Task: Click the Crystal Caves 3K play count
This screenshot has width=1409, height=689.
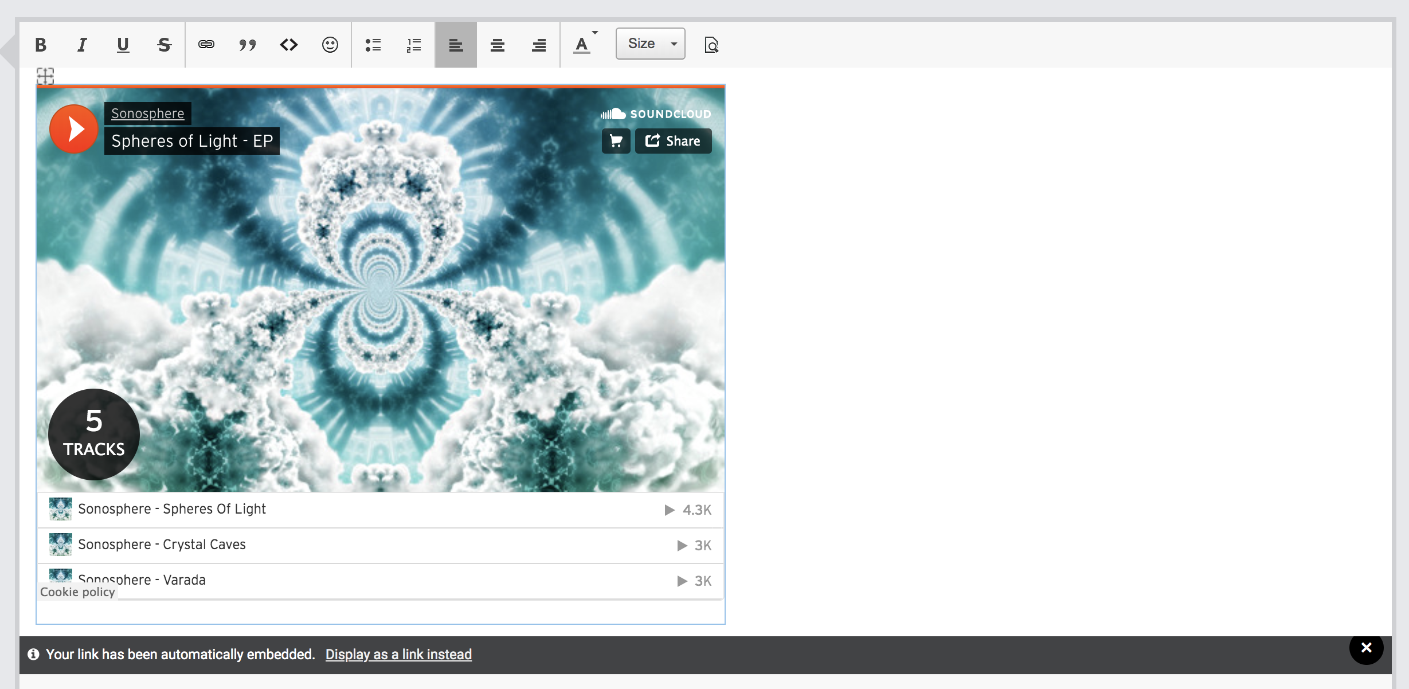Action: (x=694, y=546)
